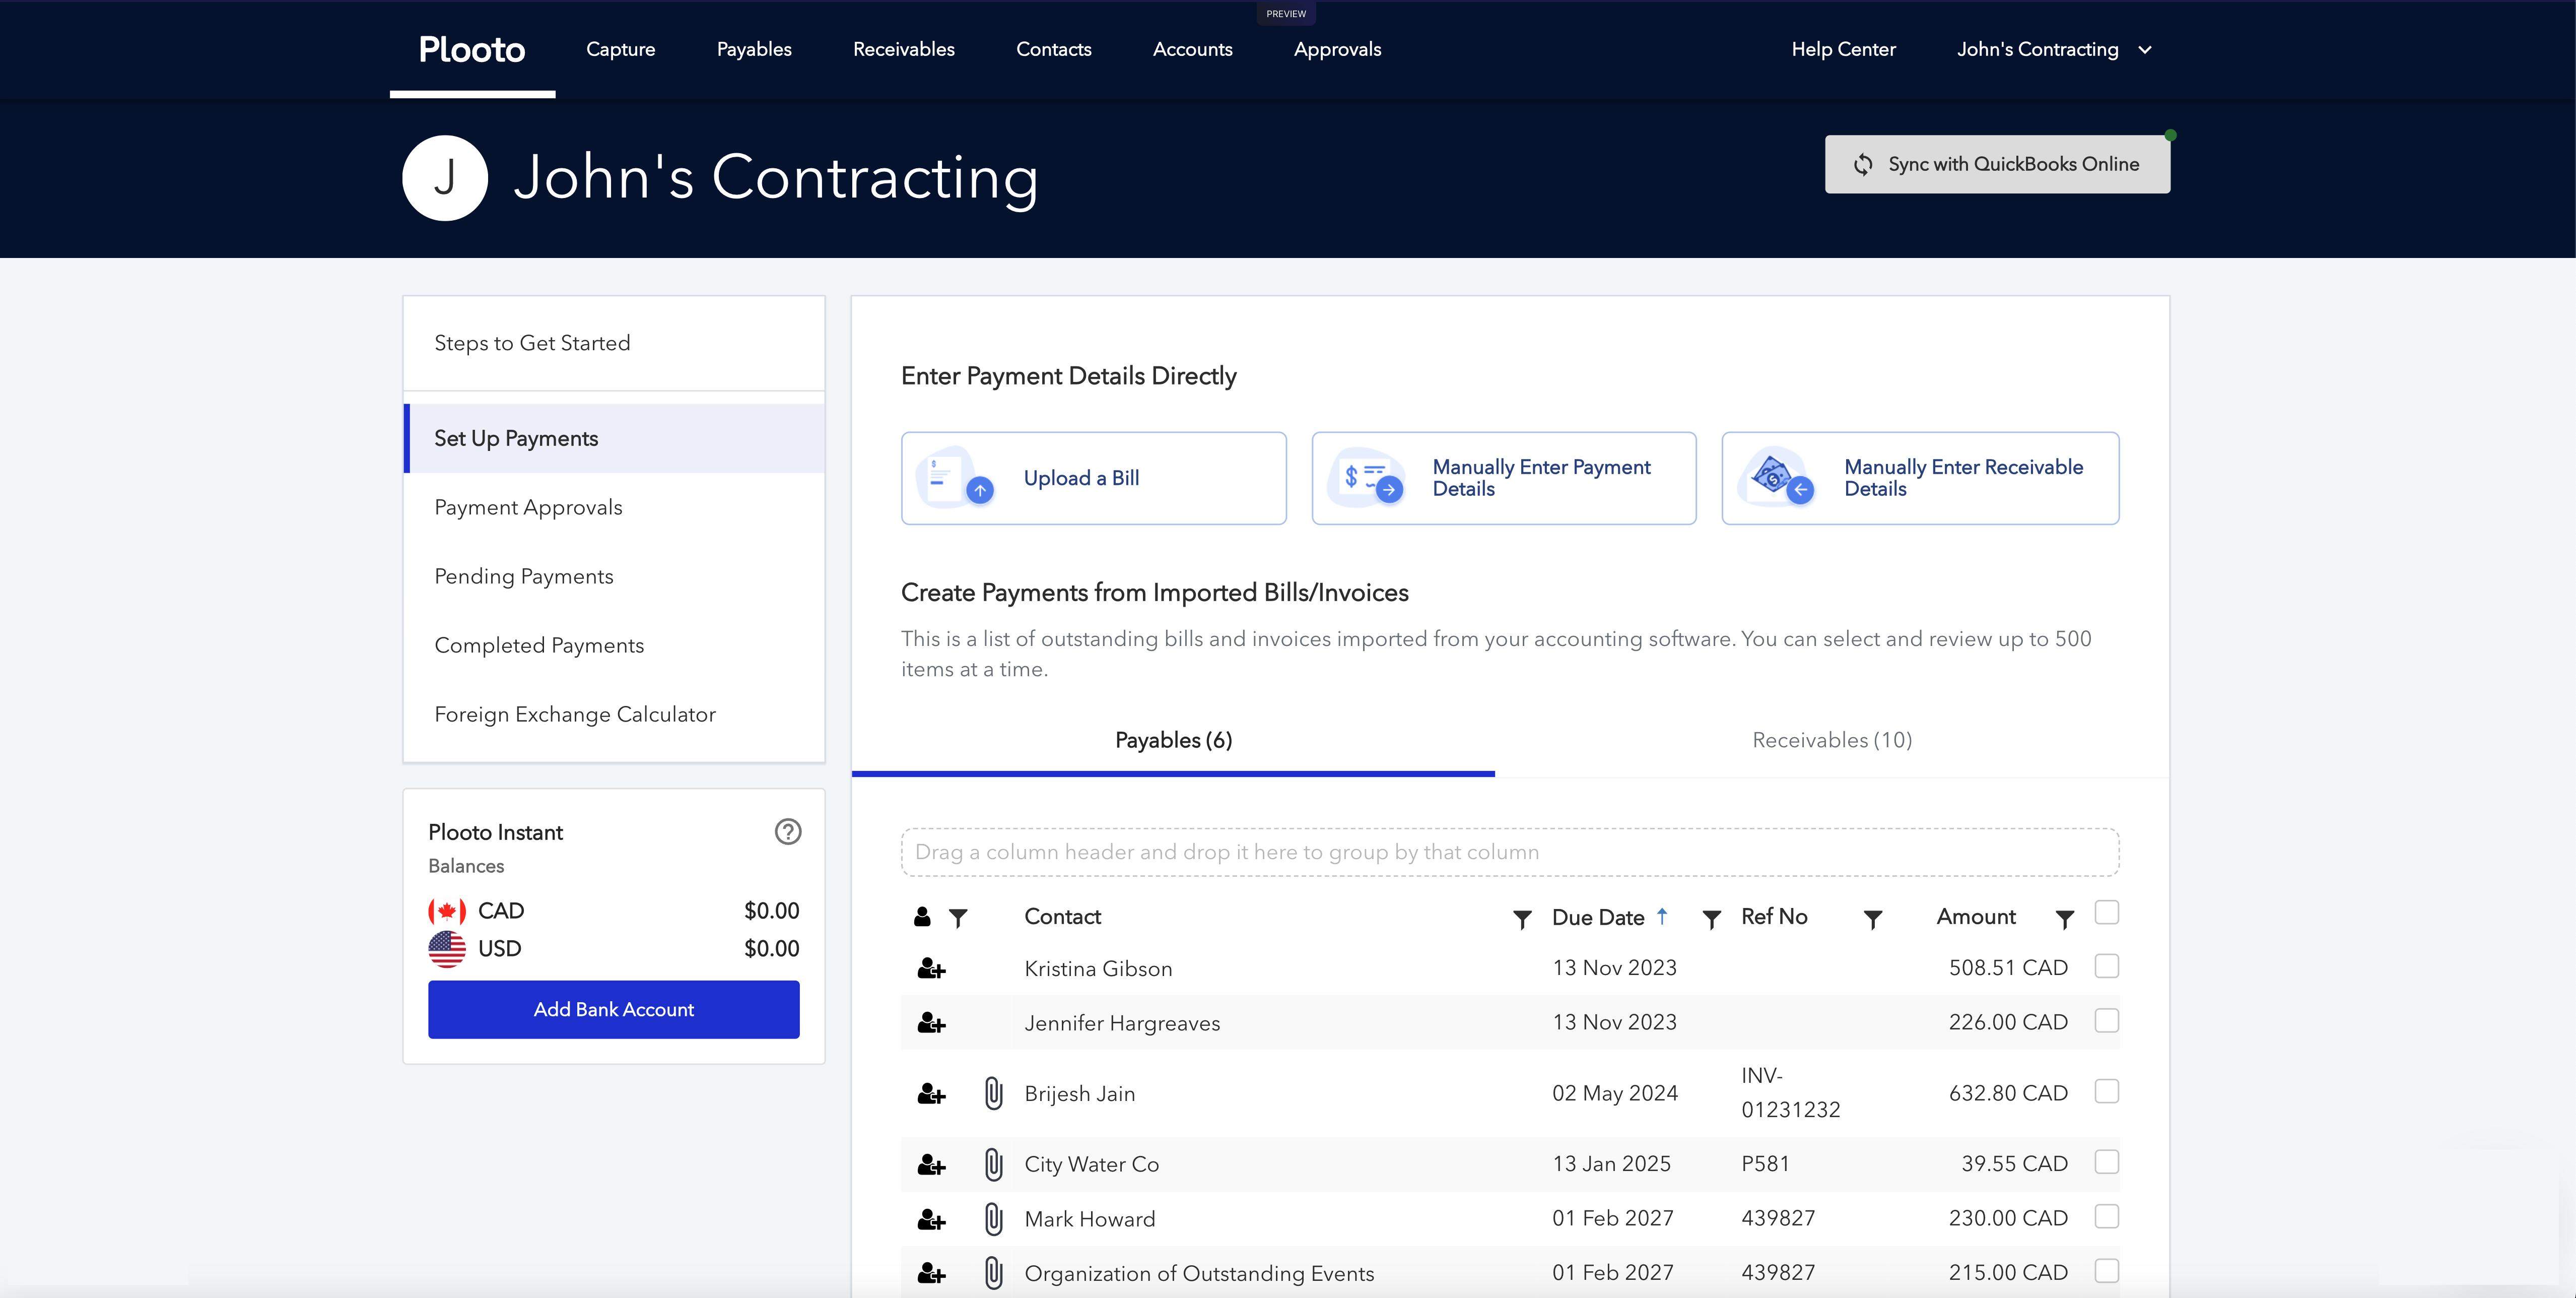
Task: Click the Add Bank Account button
Action: click(x=613, y=1009)
